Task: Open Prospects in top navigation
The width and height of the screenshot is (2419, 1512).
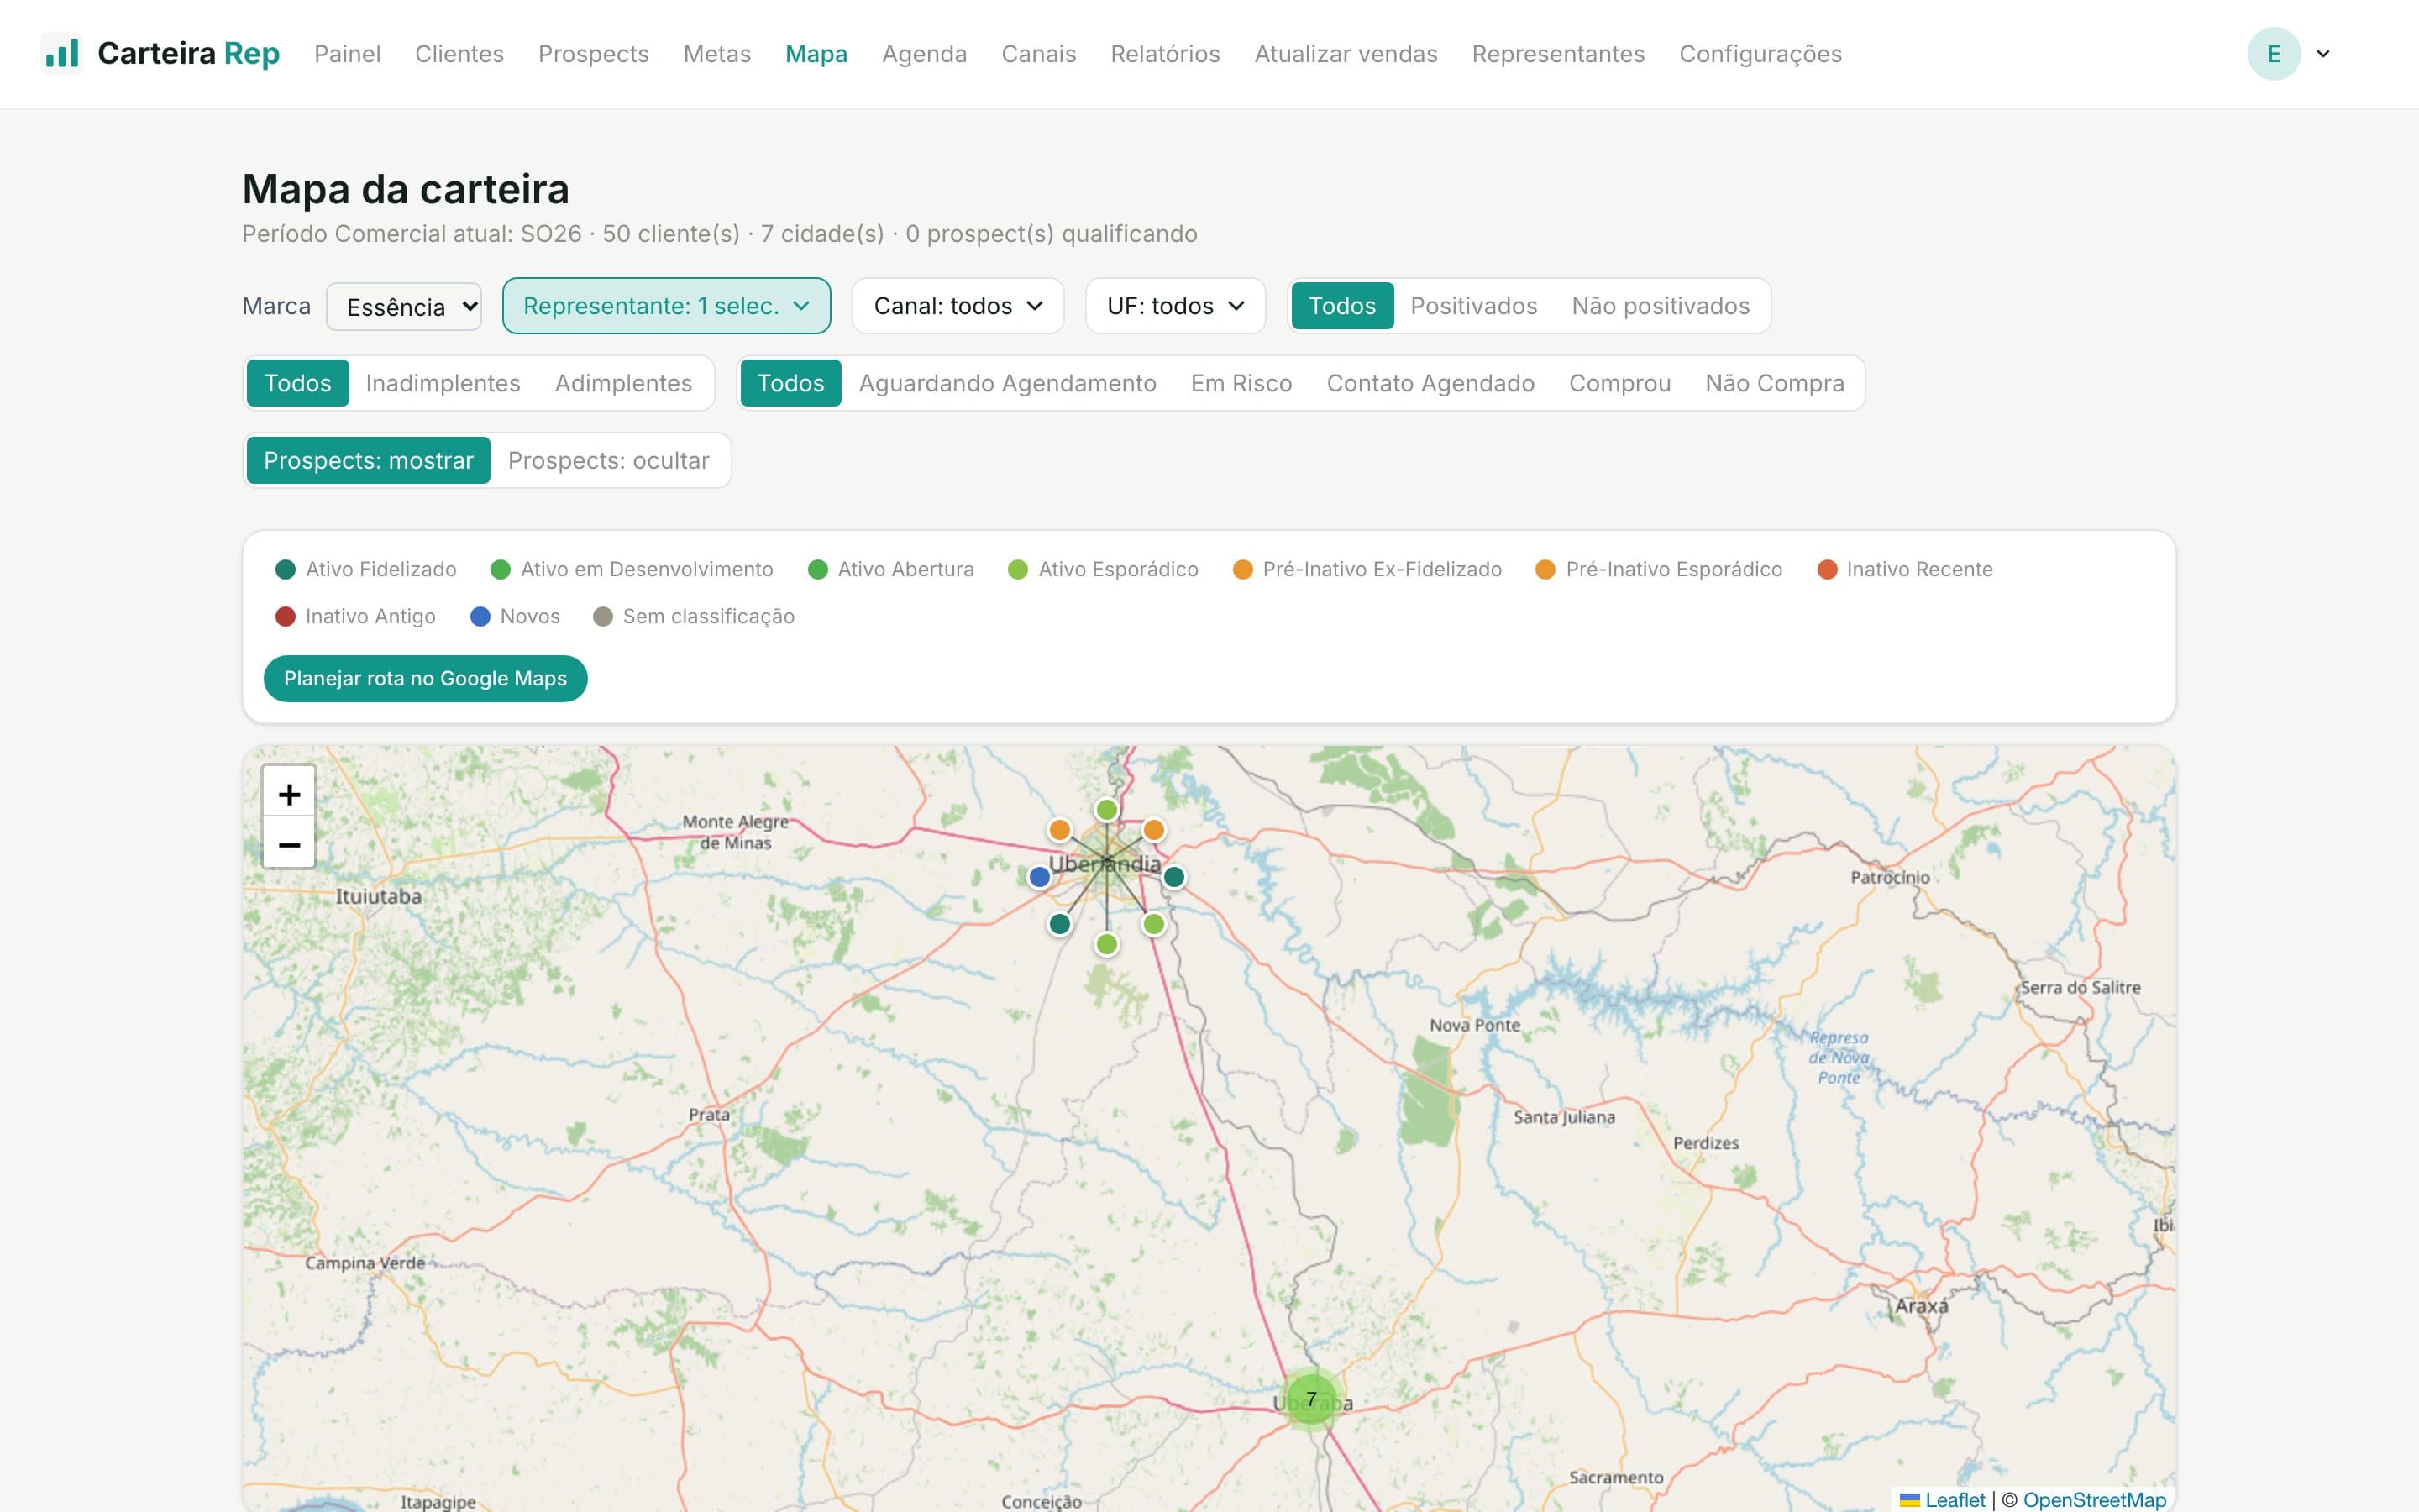Action: [594, 54]
